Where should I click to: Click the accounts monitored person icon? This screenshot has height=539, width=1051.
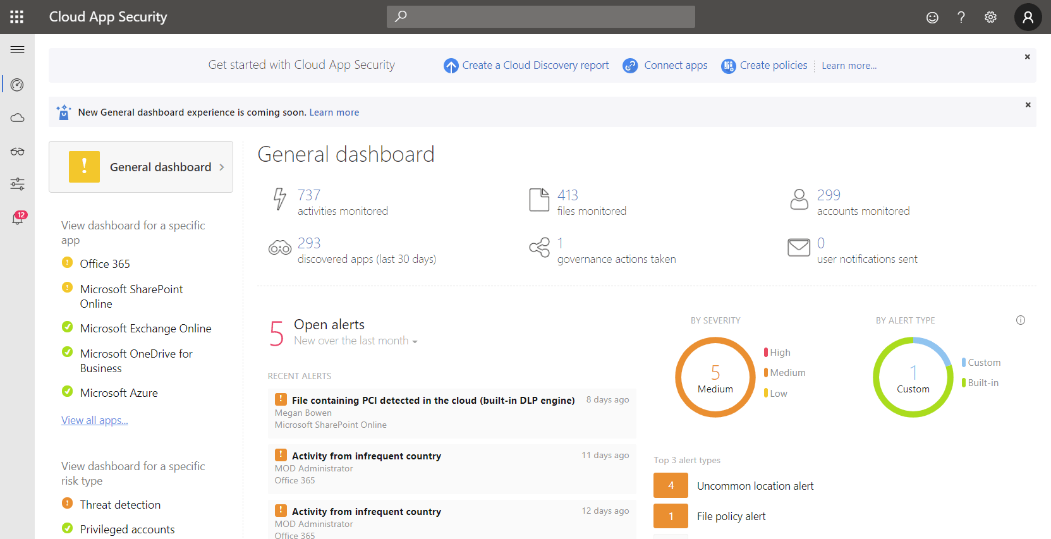[799, 200]
